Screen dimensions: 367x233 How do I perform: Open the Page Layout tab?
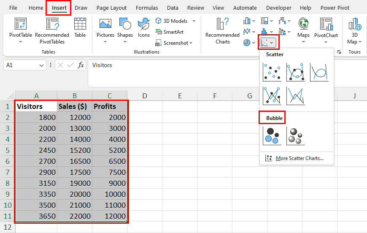click(111, 8)
